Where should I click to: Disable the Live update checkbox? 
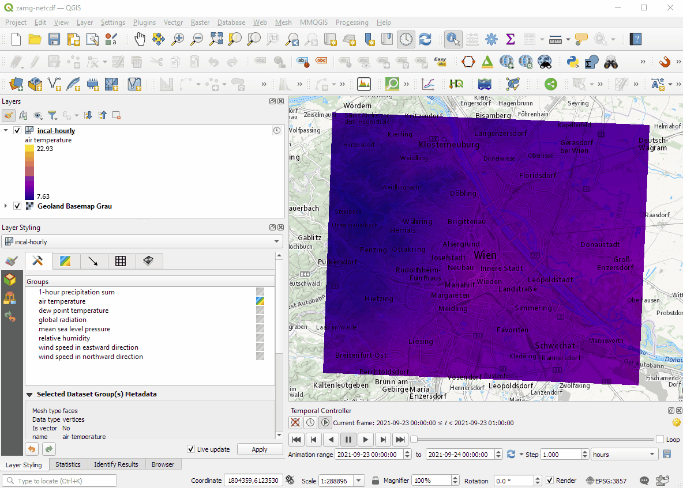[190, 449]
